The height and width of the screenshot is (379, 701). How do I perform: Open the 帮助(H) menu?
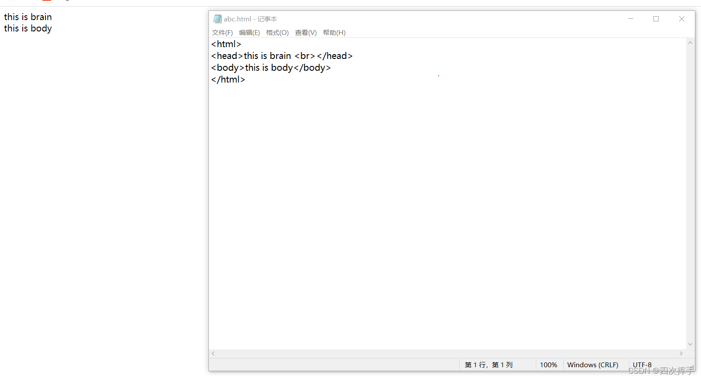click(x=334, y=33)
